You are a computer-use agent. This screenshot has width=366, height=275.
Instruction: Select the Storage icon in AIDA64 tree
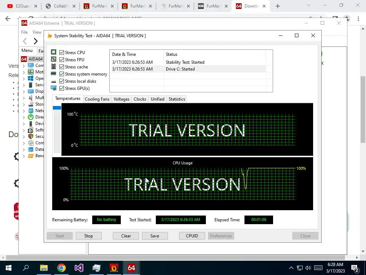click(x=31, y=104)
